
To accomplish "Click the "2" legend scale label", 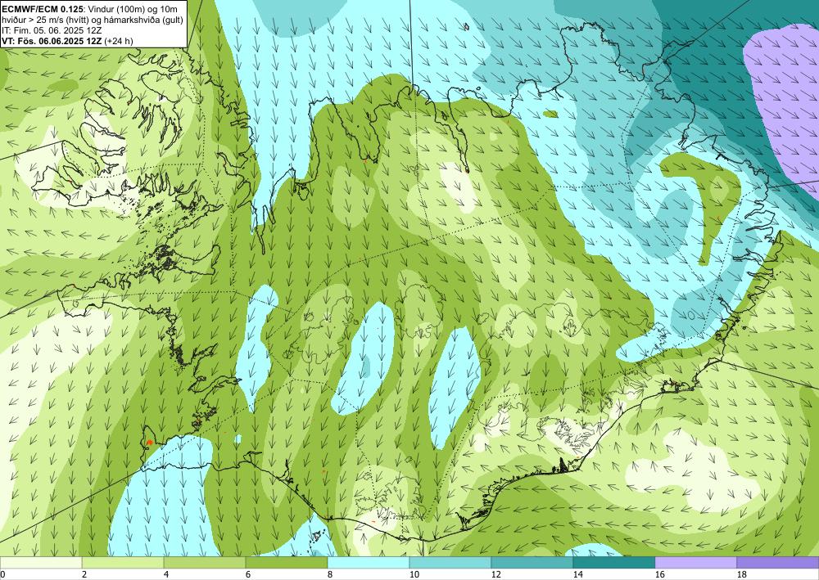I will coord(84,574).
